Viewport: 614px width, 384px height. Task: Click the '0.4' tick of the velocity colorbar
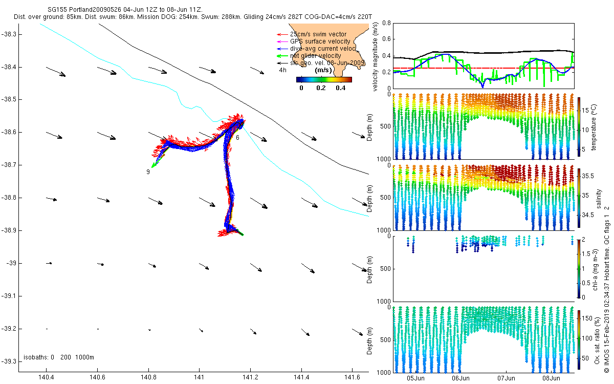pos(340,88)
